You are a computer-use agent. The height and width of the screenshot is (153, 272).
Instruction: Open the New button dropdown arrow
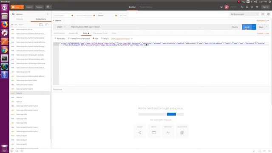coord(22,7)
